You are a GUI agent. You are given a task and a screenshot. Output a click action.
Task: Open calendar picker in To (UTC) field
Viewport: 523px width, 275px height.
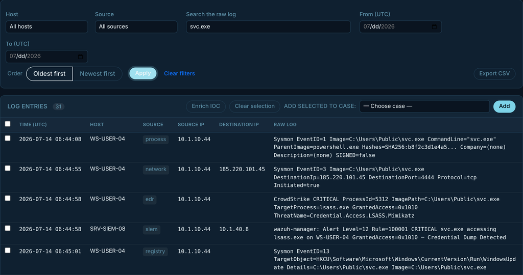80,57
